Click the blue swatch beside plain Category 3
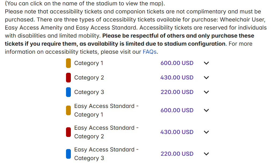 68,92
